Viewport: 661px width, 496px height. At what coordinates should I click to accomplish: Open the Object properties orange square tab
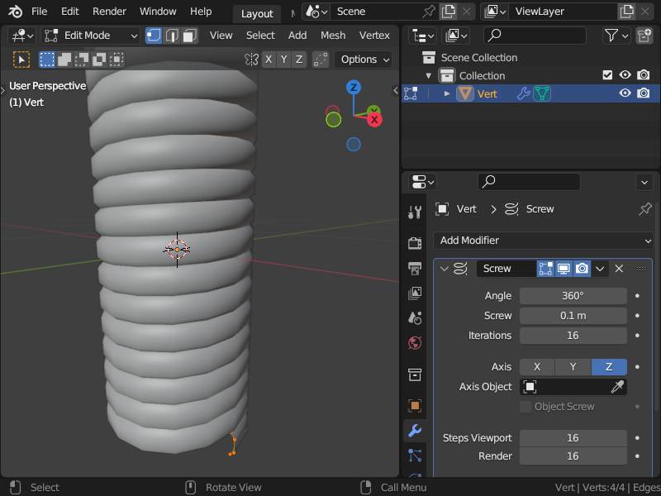(415, 405)
